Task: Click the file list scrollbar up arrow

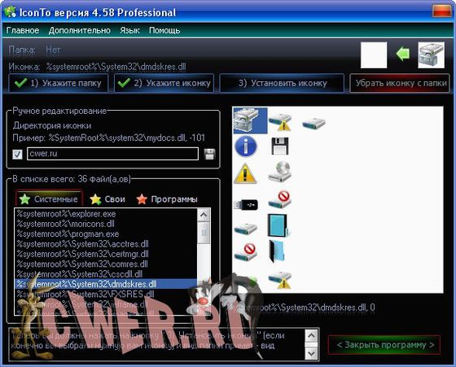Action: (x=204, y=215)
